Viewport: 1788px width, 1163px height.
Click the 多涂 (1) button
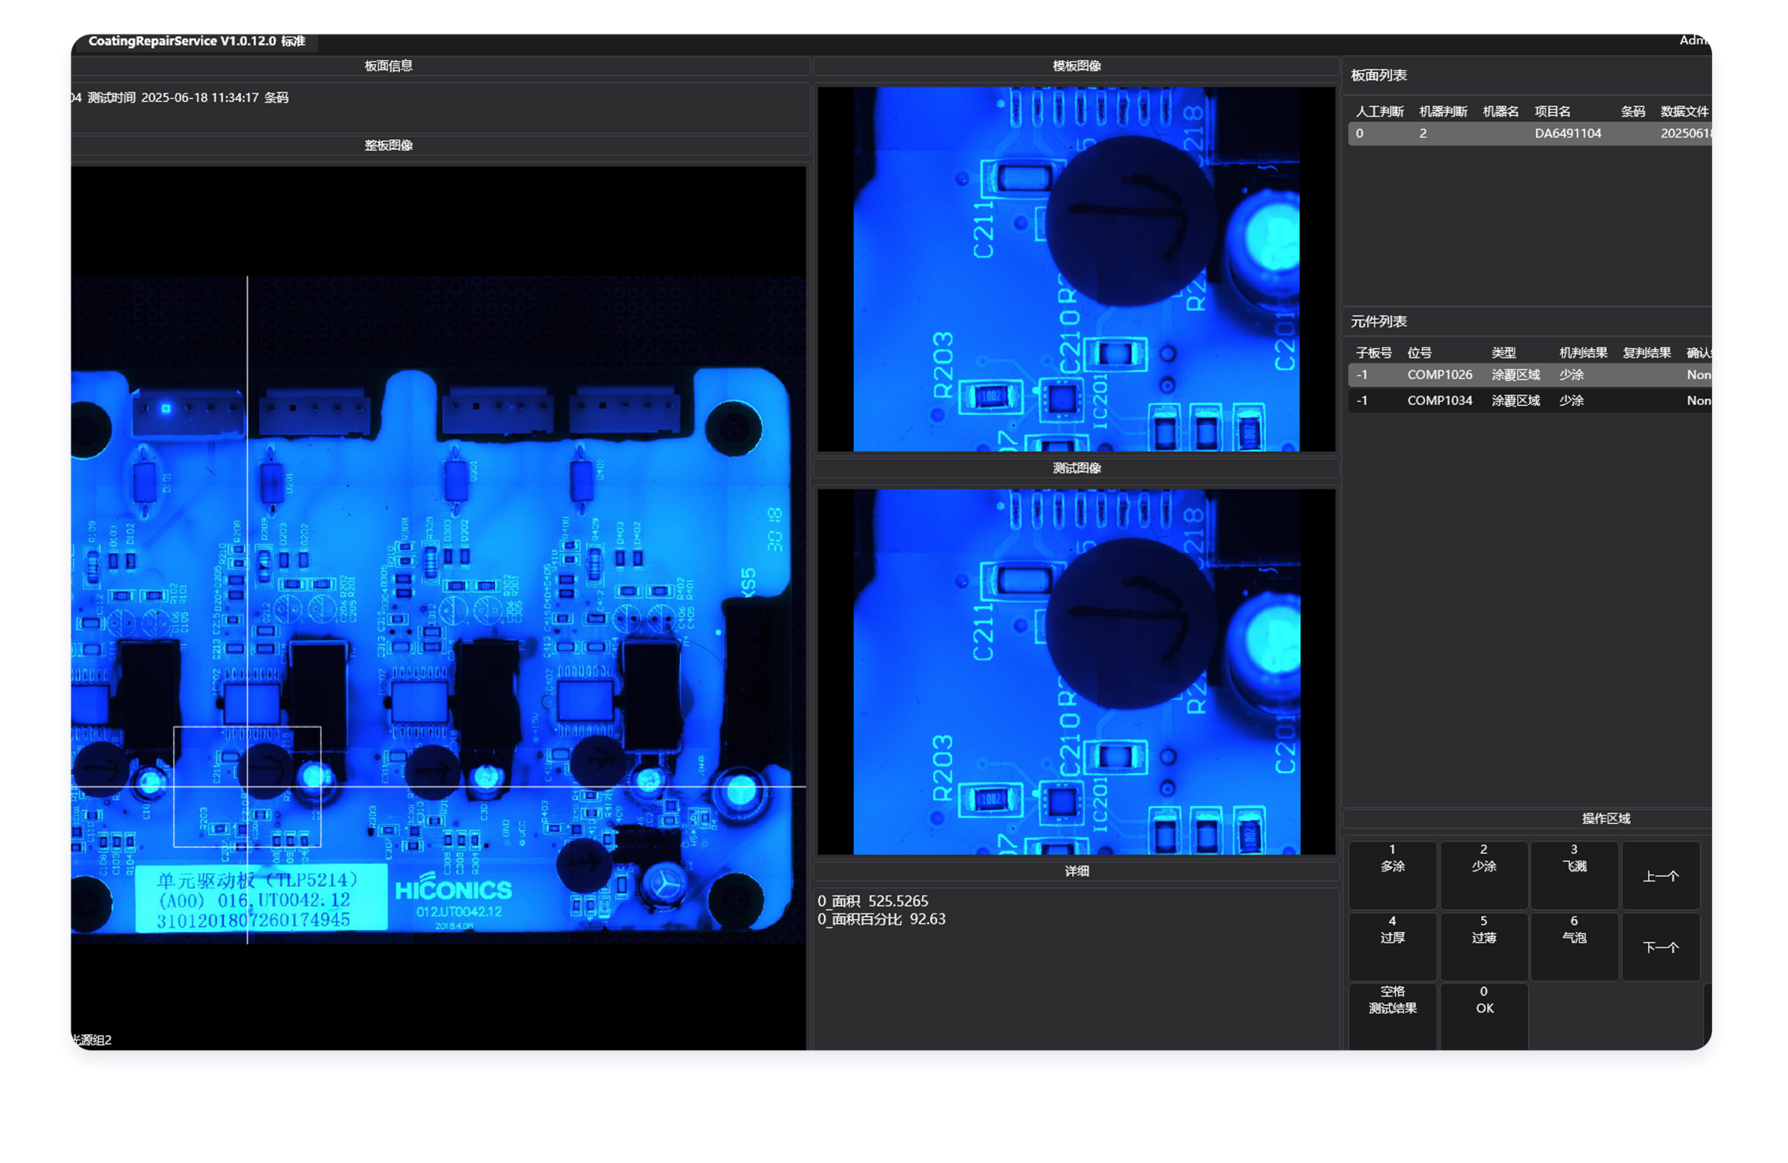(x=1392, y=875)
